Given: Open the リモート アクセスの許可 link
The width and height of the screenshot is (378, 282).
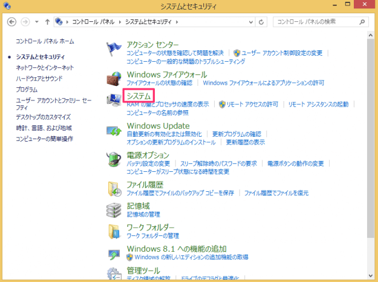Looking at the screenshot, I should point(252,104).
